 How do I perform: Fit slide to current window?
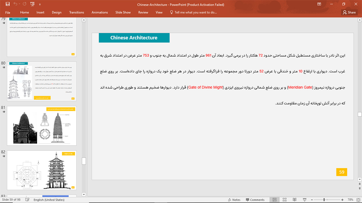point(358,200)
